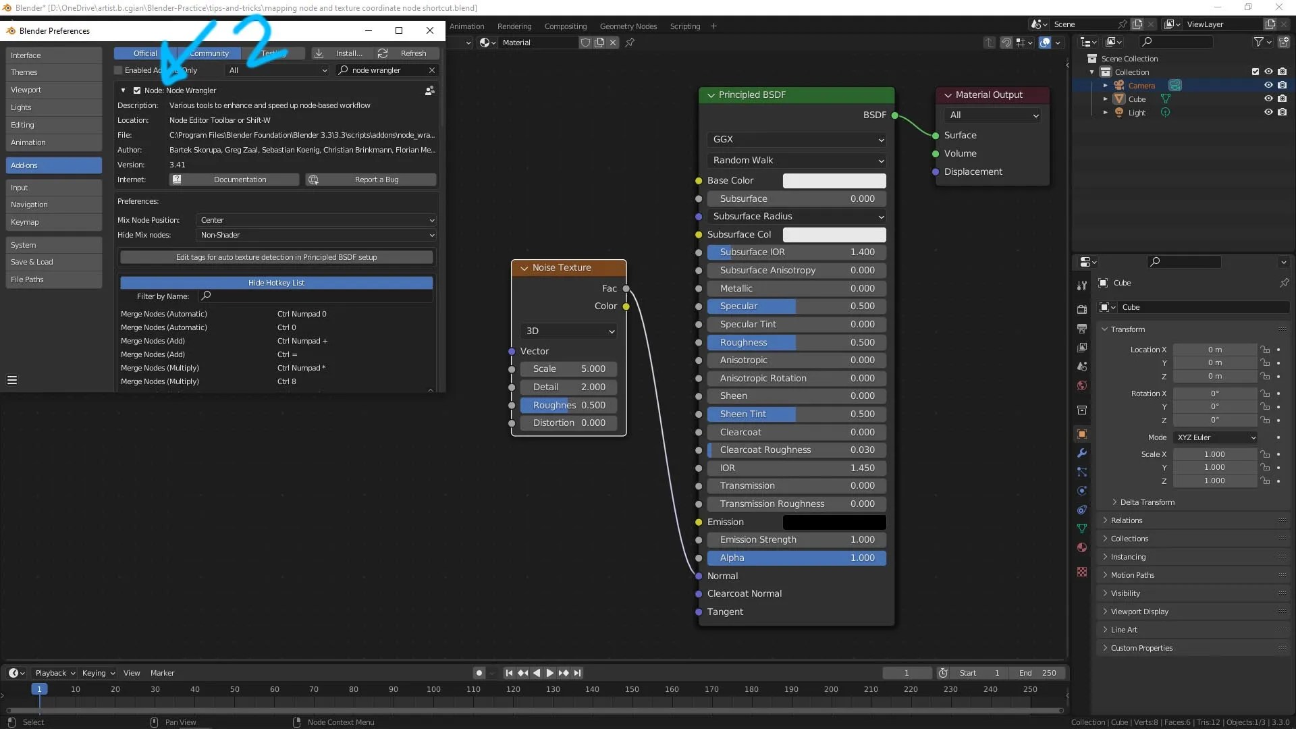1296x729 pixels.
Task: Collapse the Noise Texture node header
Action: (524, 267)
